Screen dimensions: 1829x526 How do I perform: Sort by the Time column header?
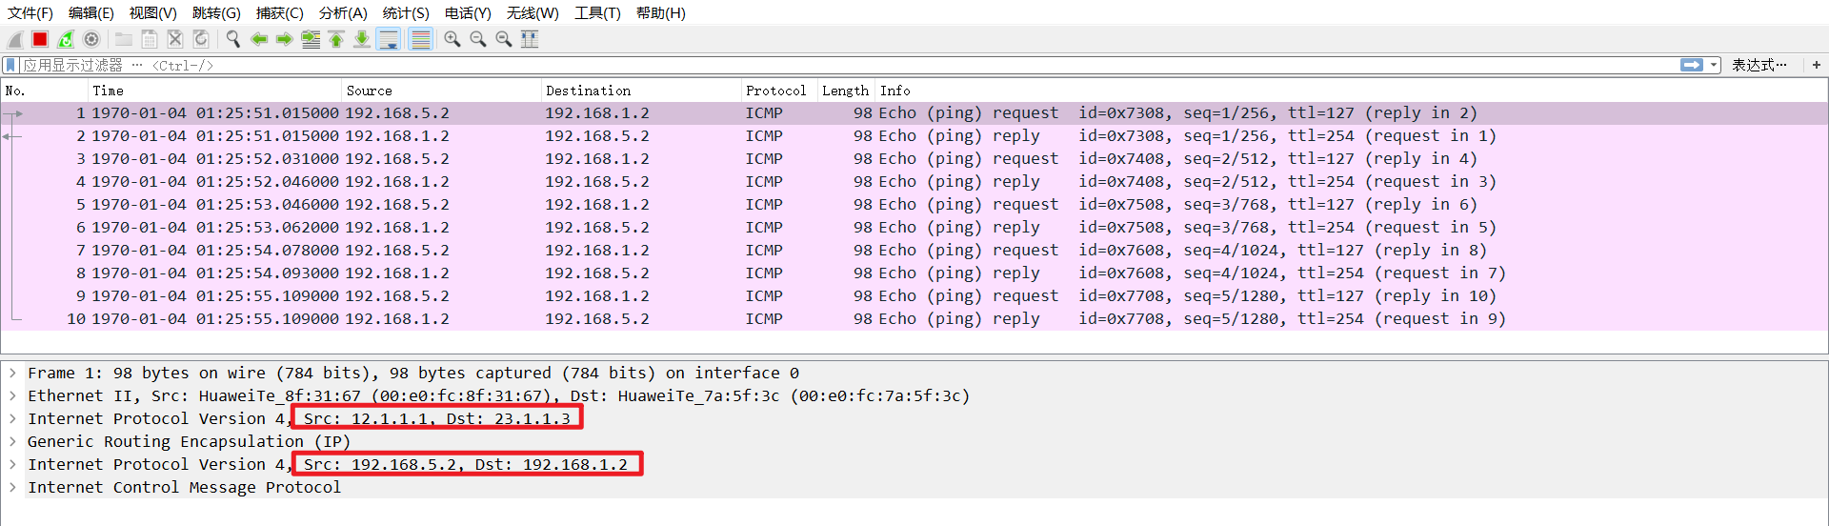(x=214, y=91)
